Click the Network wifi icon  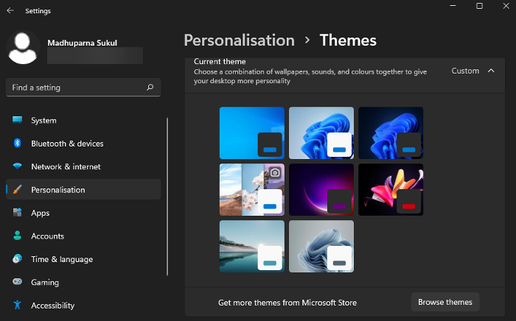(17, 166)
